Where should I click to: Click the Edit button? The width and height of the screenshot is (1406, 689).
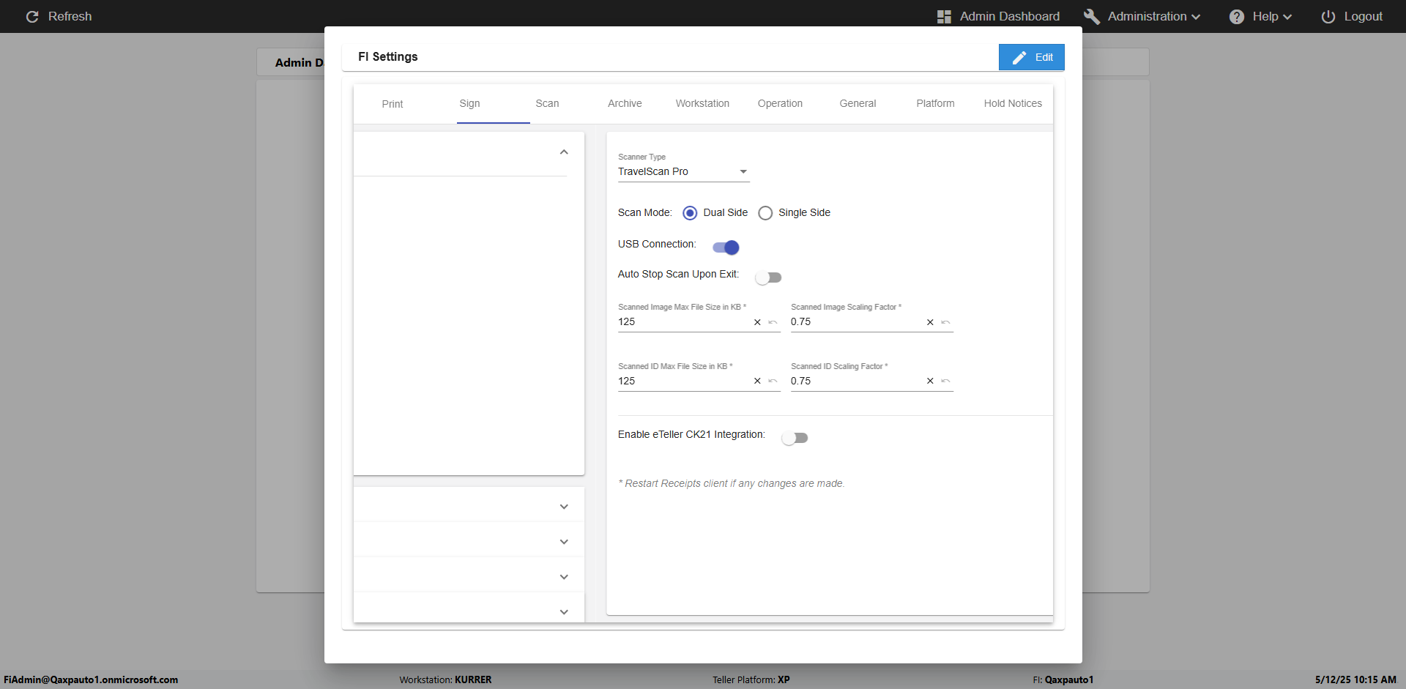tap(1031, 57)
